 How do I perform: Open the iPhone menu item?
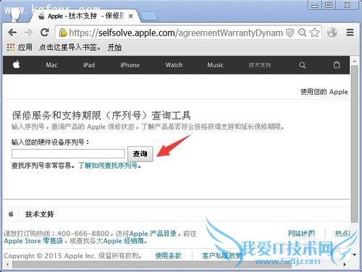tap(130, 65)
